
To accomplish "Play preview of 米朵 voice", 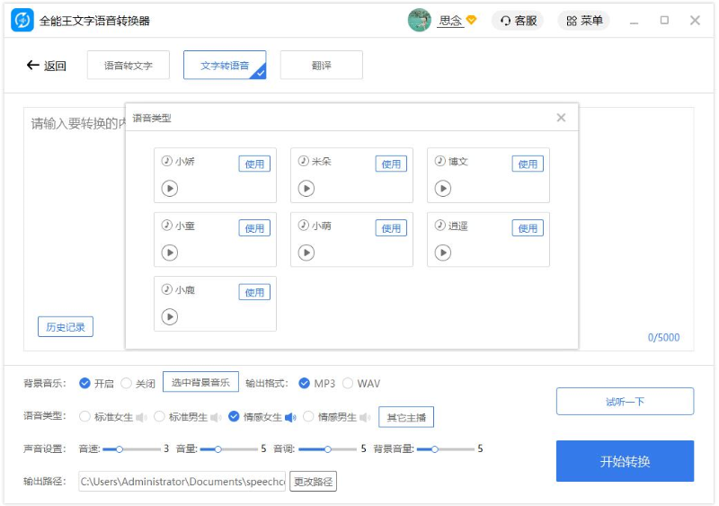I will [306, 189].
